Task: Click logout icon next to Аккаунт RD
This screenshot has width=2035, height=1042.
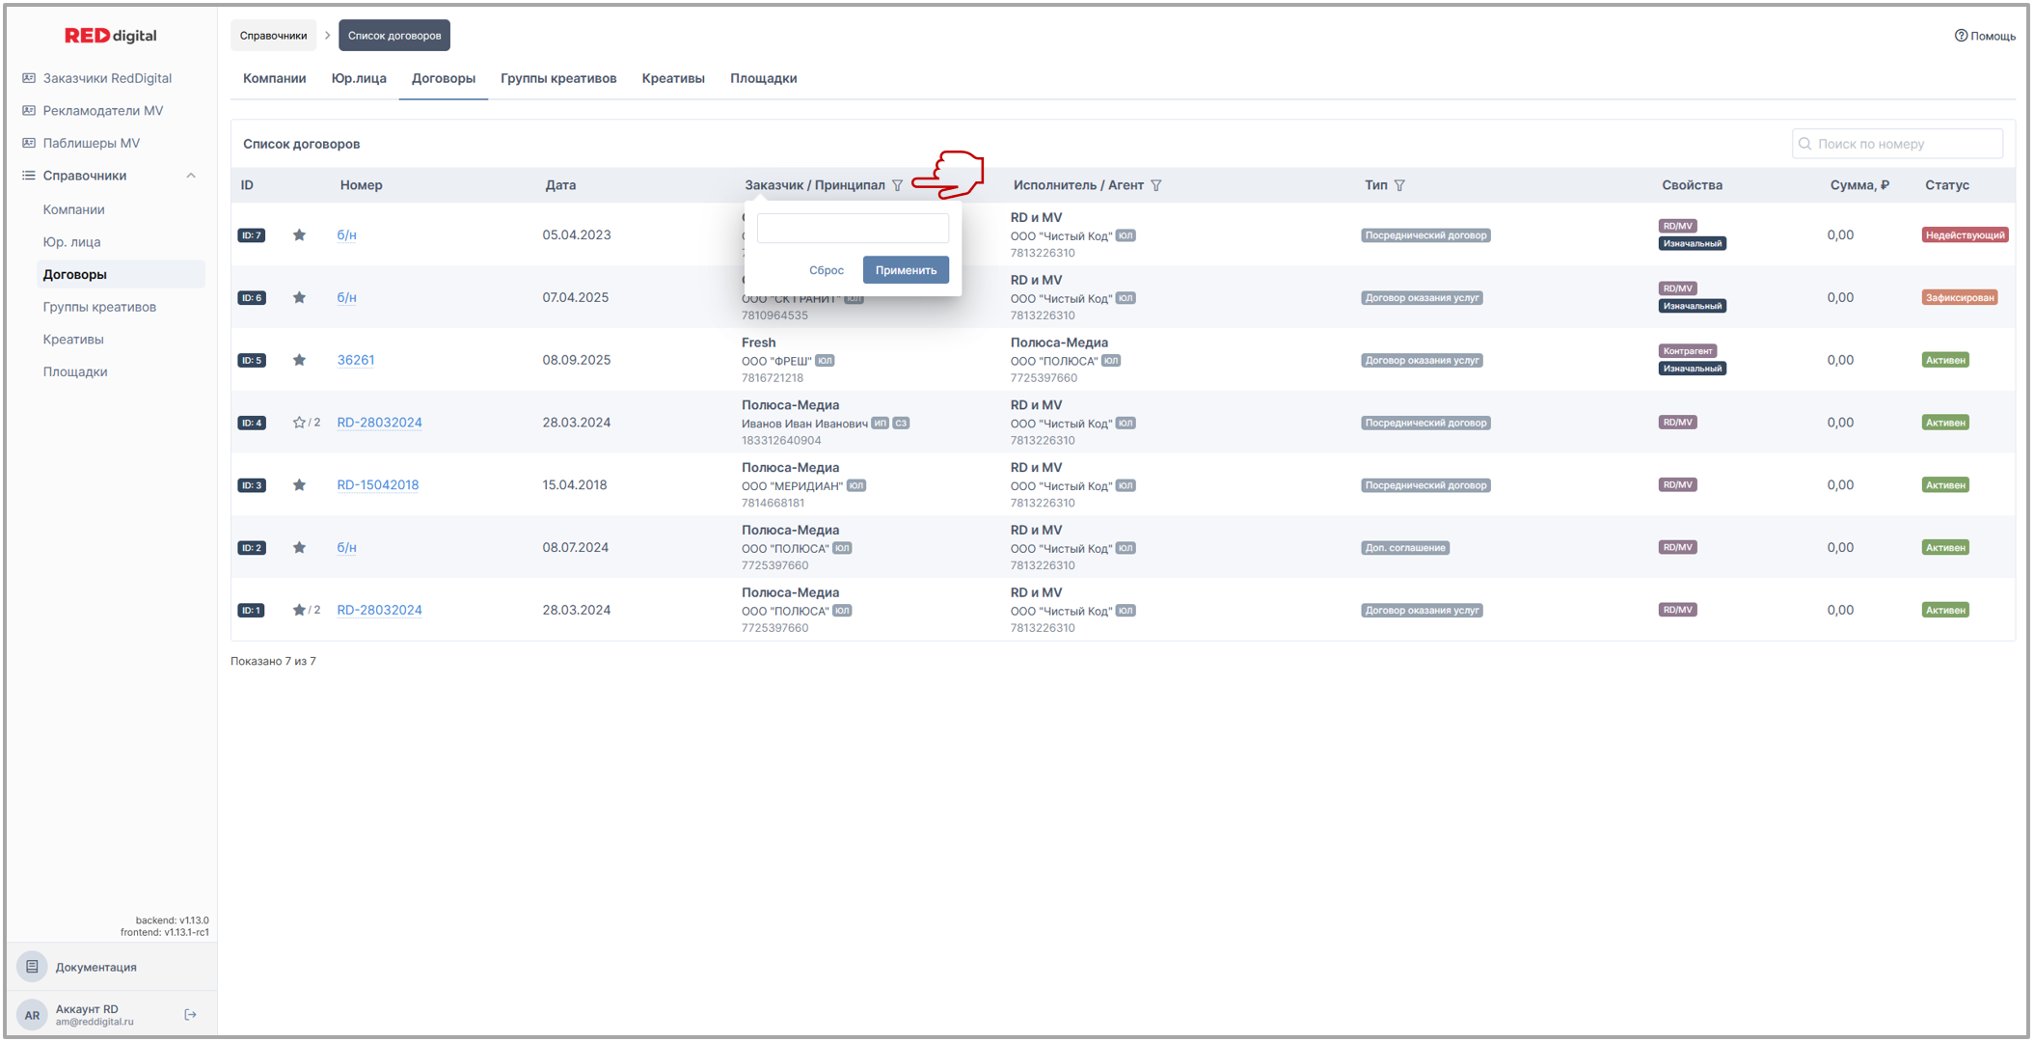Action: 190,1014
